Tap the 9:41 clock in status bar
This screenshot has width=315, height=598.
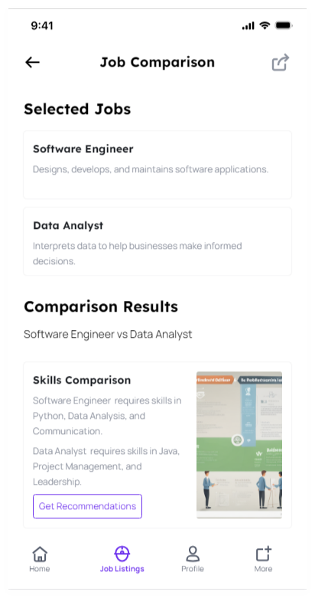42,25
